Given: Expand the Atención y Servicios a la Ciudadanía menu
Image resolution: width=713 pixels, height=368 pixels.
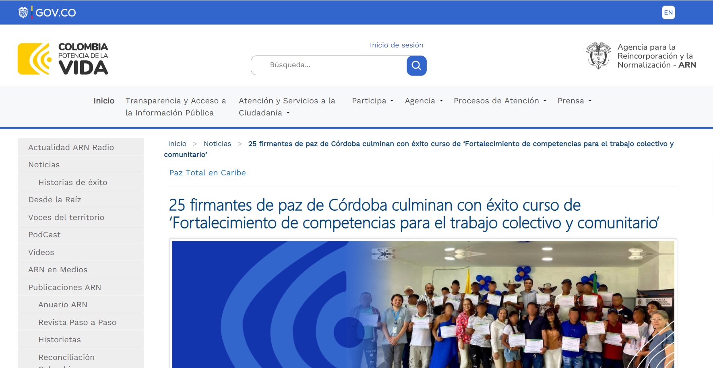Looking at the screenshot, I should coord(287,107).
